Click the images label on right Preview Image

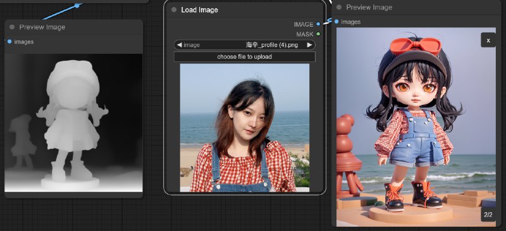click(351, 22)
